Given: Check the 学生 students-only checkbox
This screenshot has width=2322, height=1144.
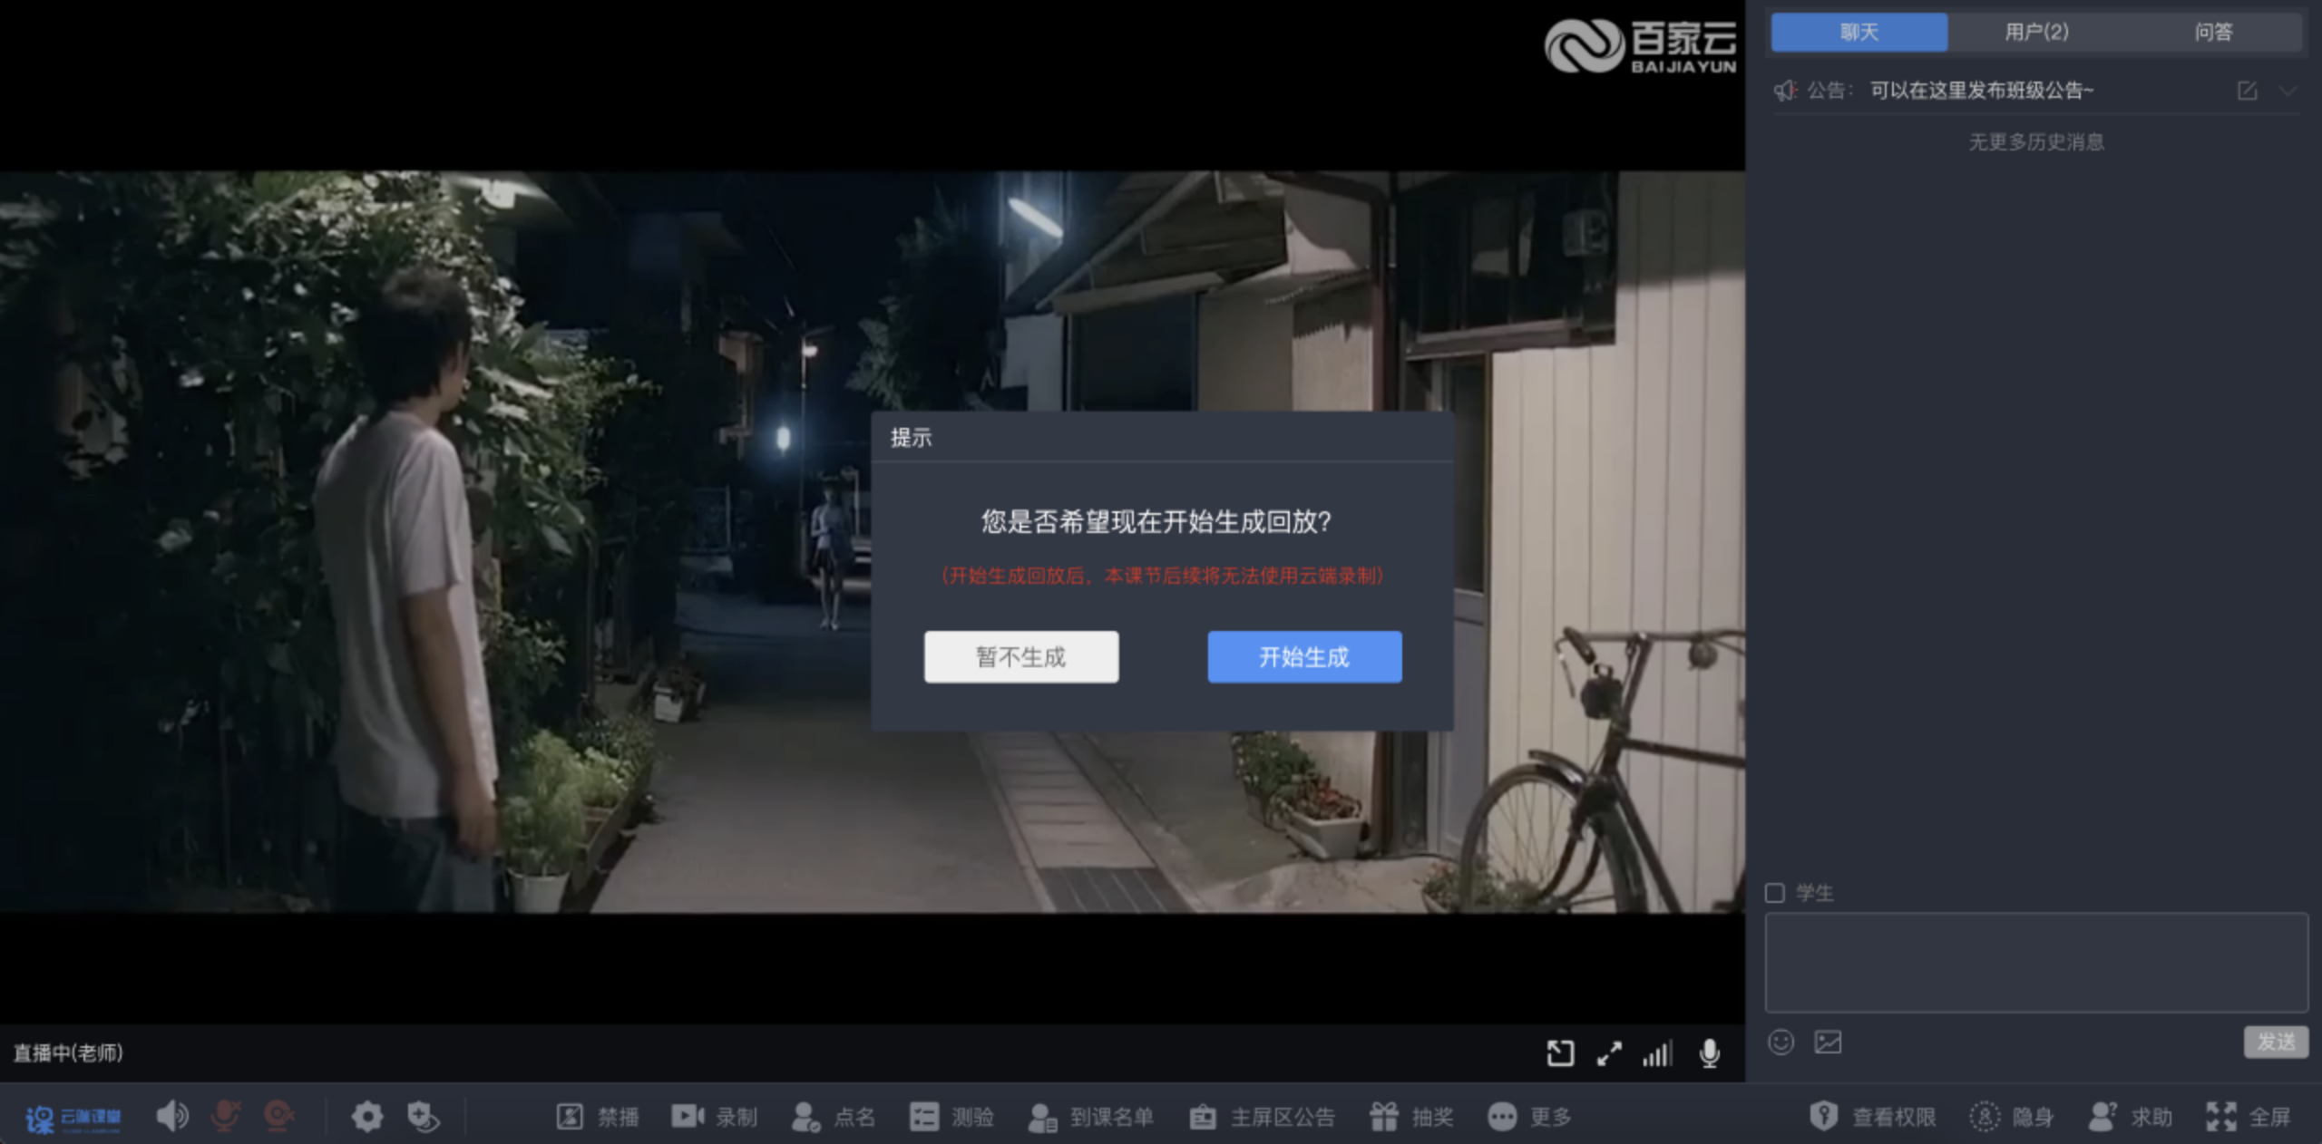Looking at the screenshot, I should [1775, 893].
